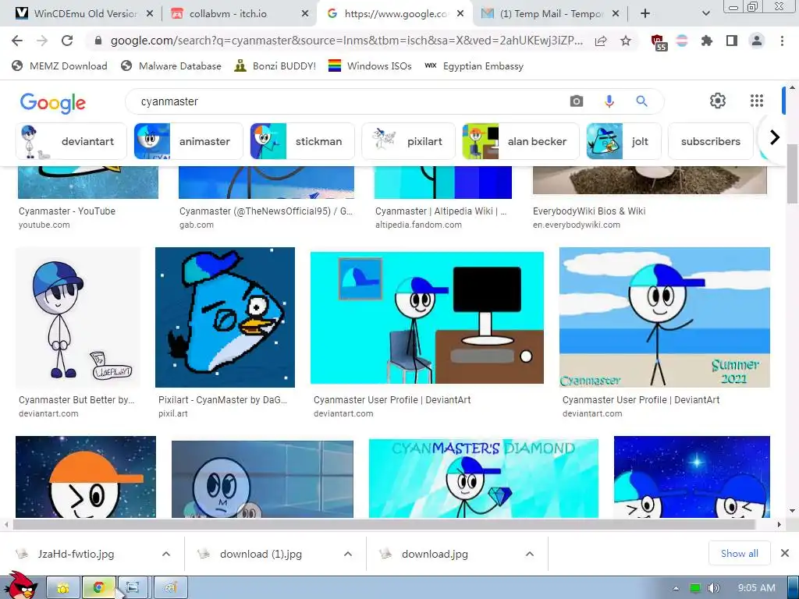The width and height of the screenshot is (799, 599).
Task: Filter images by alan becker chip
Action: point(520,141)
